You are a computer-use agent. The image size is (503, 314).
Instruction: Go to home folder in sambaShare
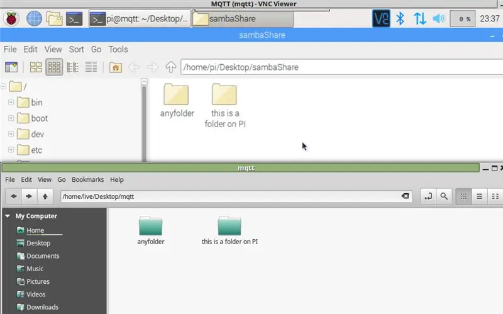click(116, 67)
